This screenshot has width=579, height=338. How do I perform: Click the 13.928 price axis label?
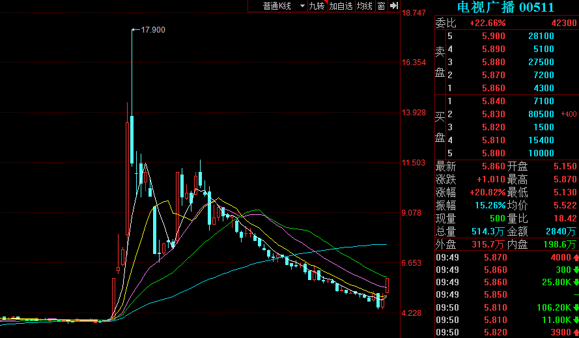(x=414, y=113)
